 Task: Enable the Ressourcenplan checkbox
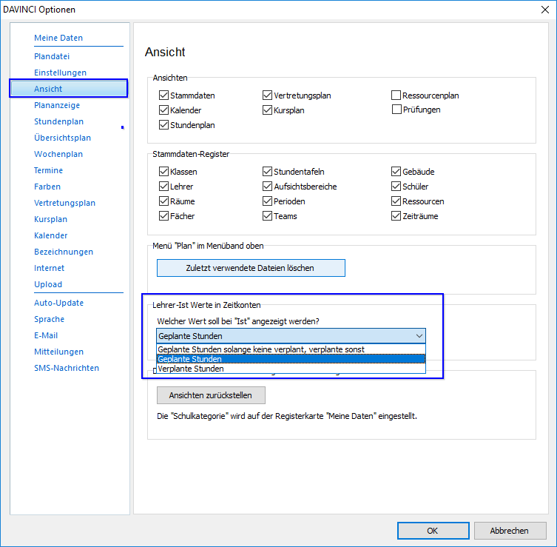[396, 95]
